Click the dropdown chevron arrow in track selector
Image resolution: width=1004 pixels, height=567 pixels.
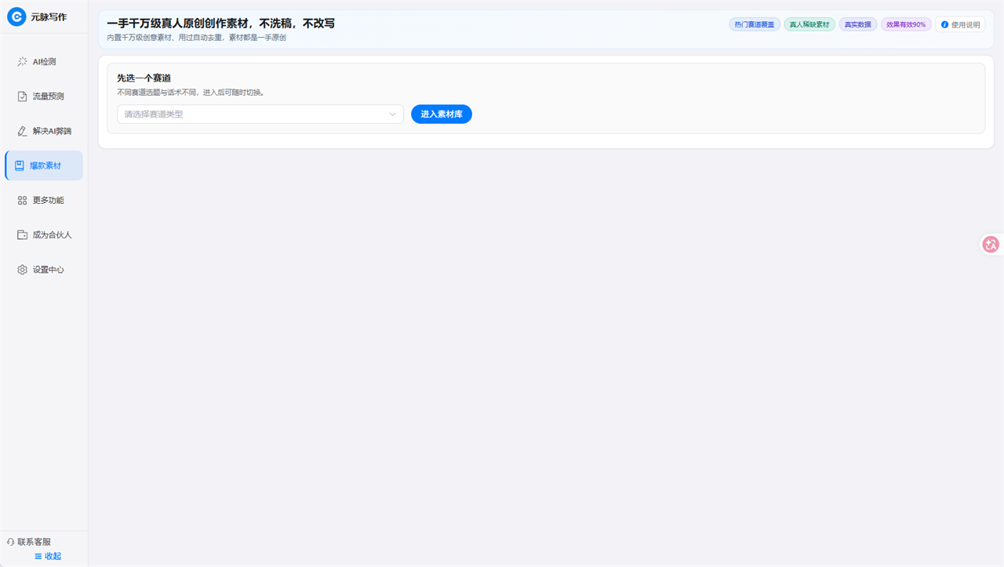393,114
